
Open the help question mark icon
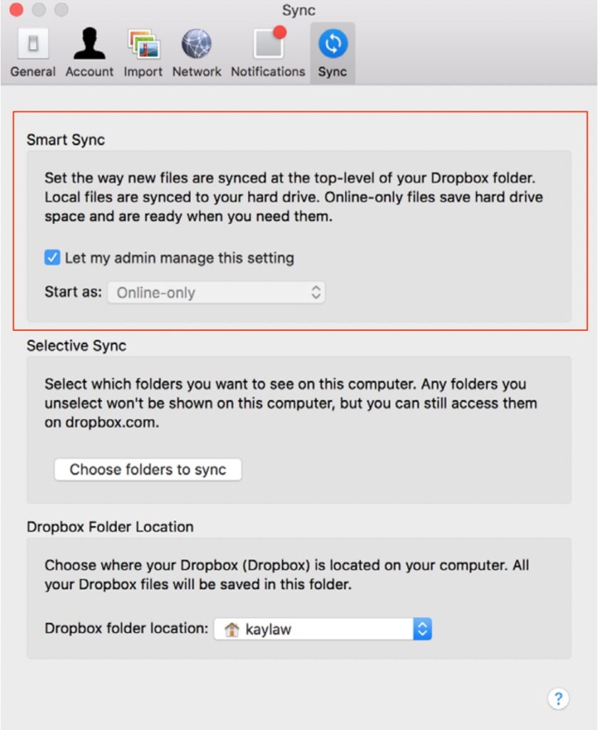point(559,699)
